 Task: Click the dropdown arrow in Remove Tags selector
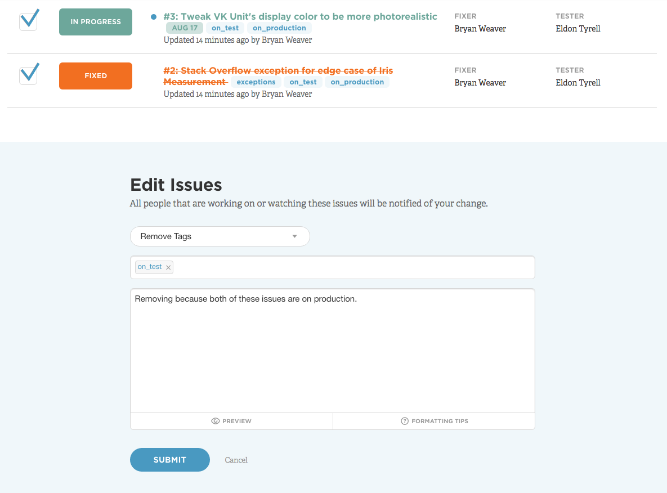point(294,236)
